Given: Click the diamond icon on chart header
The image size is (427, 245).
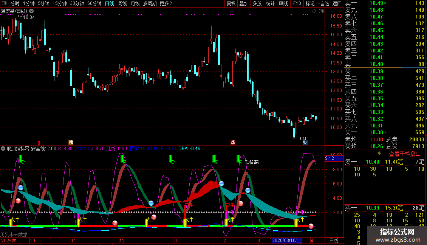Looking at the screenshot, I should pos(314,11).
